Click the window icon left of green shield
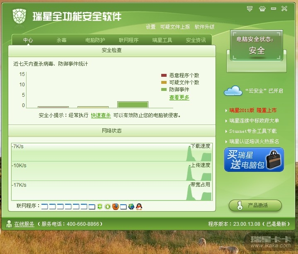Viewport: 298px width, 254px height. pos(92,207)
